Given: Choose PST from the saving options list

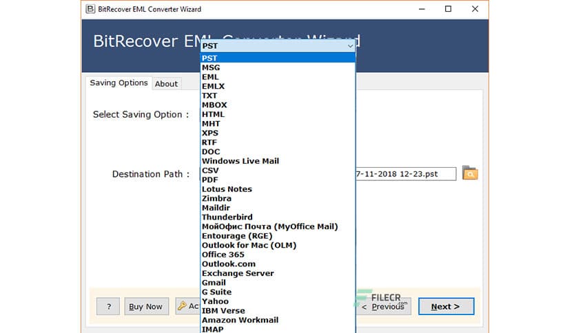Looking at the screenshot, I should [x=278, y=58].
